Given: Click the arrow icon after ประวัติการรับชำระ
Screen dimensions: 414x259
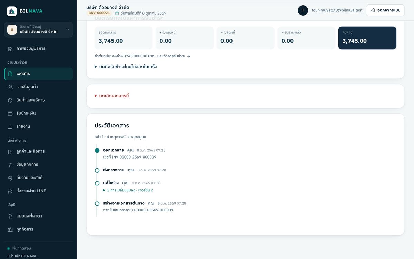Looking at the screenshot, I should 189,56.
